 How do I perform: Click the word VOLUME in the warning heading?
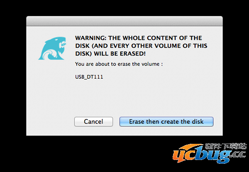pos(168,46)
